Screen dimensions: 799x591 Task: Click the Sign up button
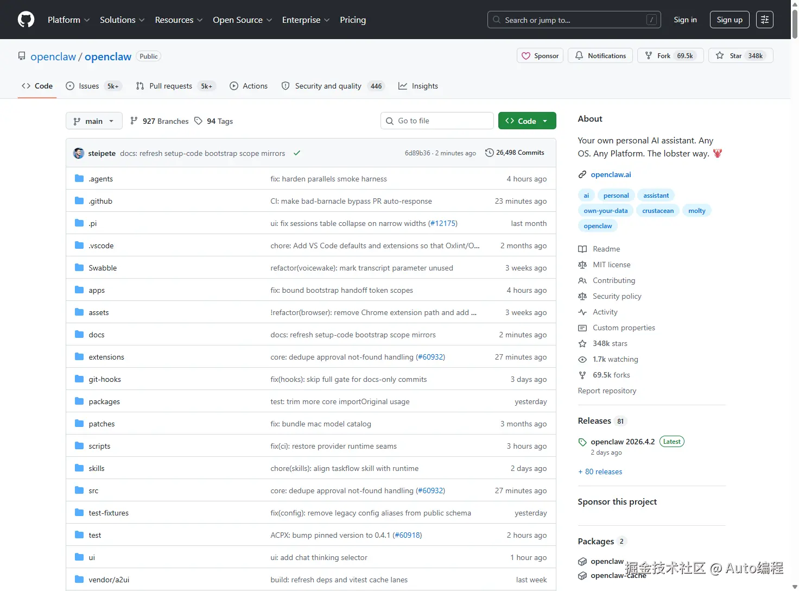coord(730,20)
